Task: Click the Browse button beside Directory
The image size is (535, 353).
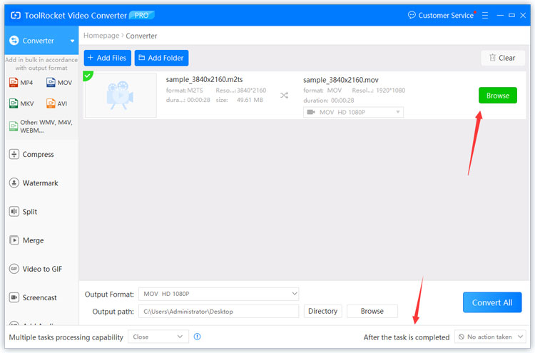Action: coord(372,311)
